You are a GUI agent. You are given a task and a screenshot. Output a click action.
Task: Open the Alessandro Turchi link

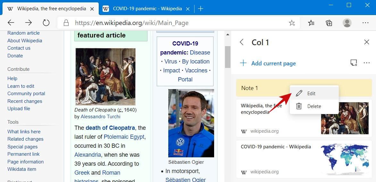(x=100, y=117)
